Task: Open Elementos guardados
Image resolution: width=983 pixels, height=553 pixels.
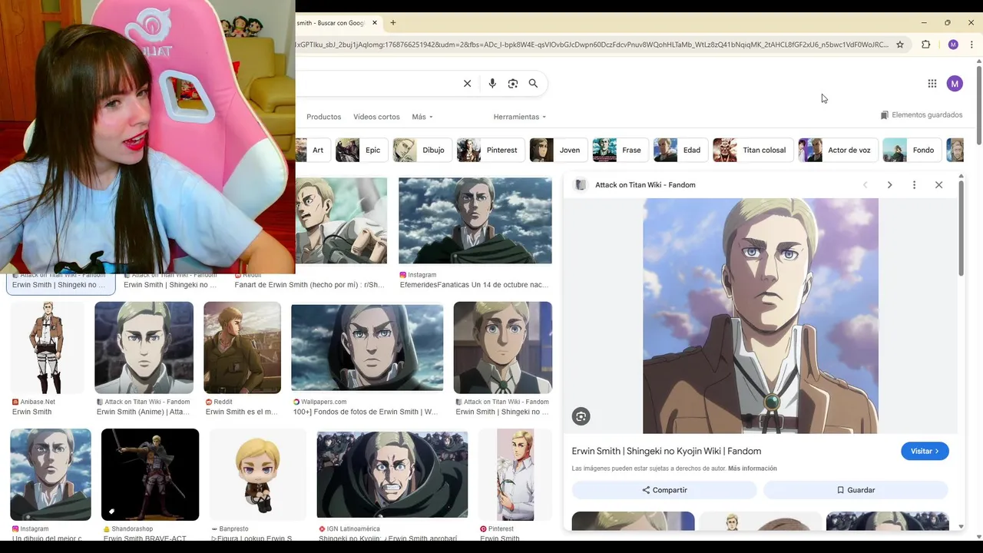Action: click(x=922, y=115)
